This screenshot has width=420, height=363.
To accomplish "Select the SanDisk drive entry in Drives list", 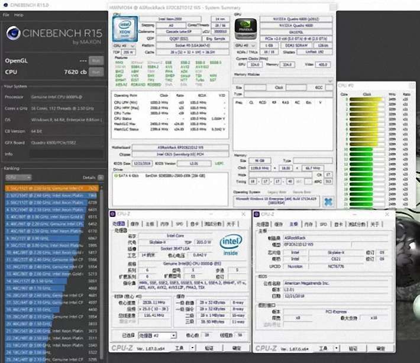I will click(x=175, y=176).
